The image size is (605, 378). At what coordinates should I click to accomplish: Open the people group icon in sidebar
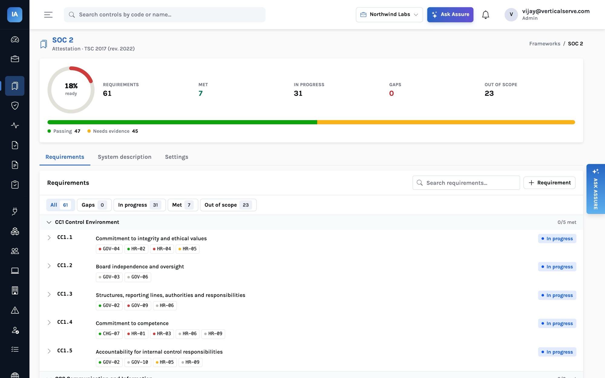(15, 251)
